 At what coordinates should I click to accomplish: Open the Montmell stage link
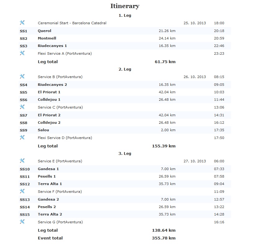click(46, 39)
